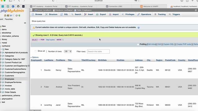The width and height of the screenshot is (198, 111).
Task: Switch to the Export tab
Action: pos(101,14)
